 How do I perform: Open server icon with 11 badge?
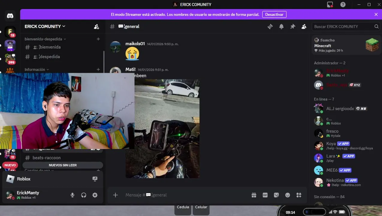(x=10, y=154)
